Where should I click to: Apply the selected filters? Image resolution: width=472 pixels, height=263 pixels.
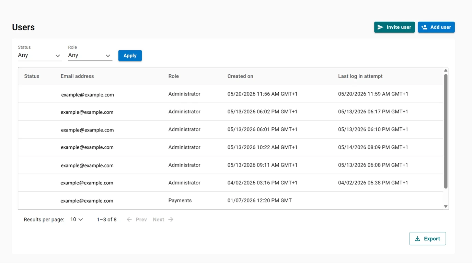(130, 56)
